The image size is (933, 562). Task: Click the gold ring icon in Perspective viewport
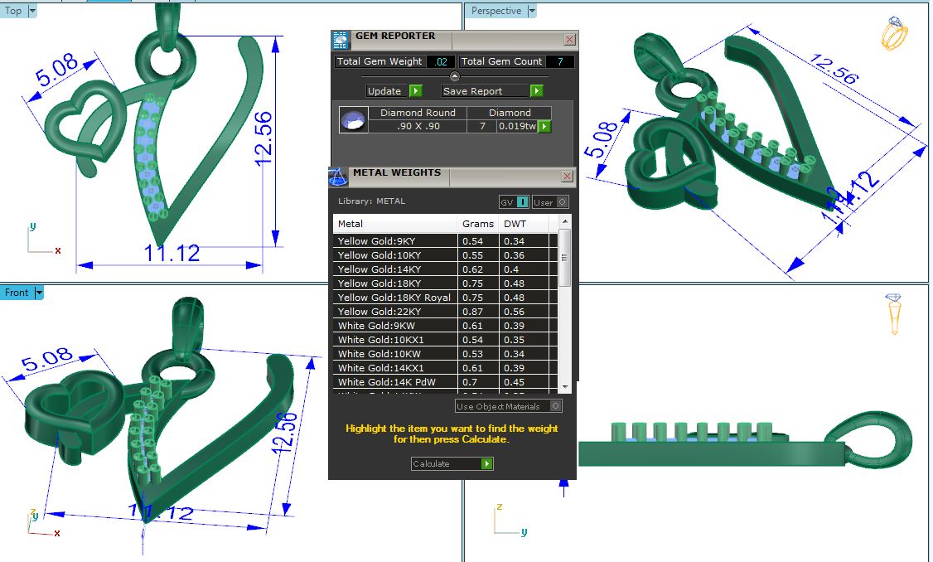(894, 33)
